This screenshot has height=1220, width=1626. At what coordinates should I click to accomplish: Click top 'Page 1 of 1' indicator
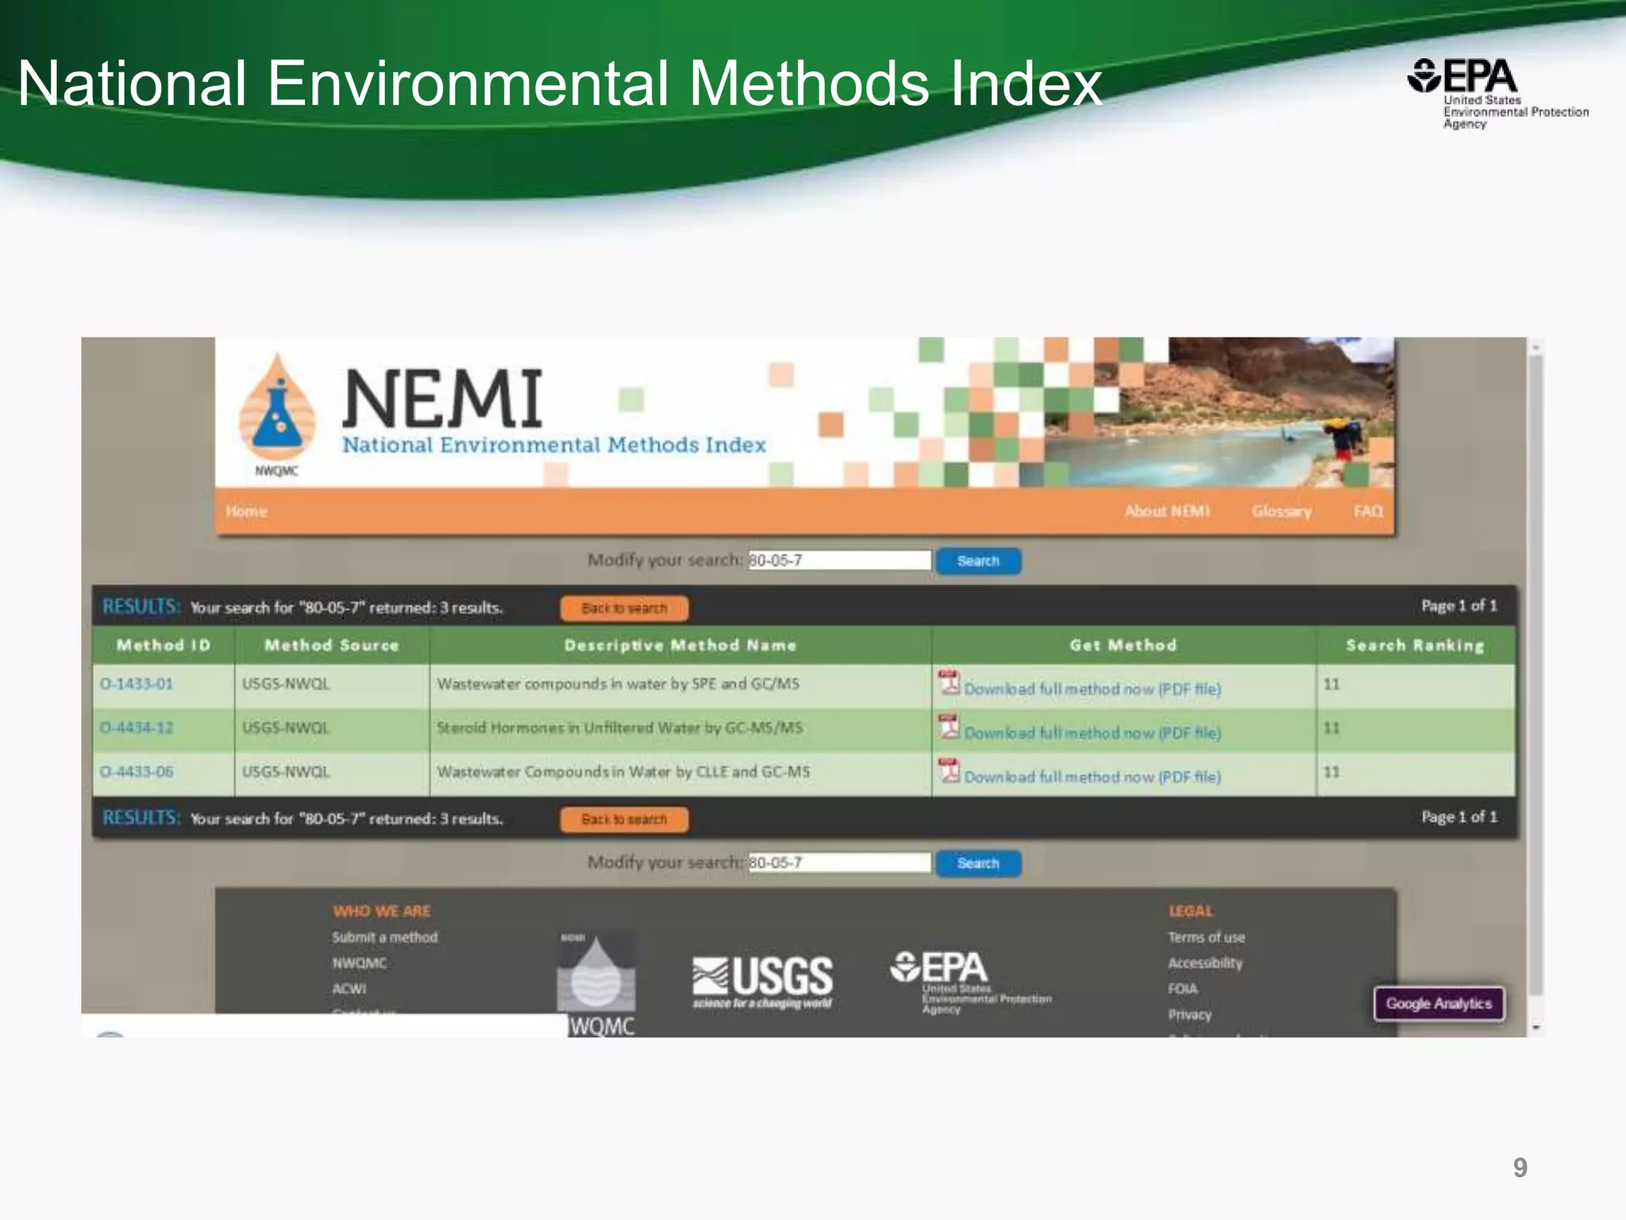(1459, 606)
